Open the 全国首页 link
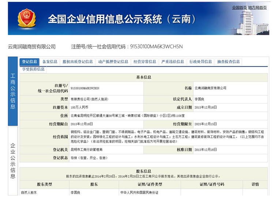The width and height of the screenshot is (278, 197). click(239, 8)
